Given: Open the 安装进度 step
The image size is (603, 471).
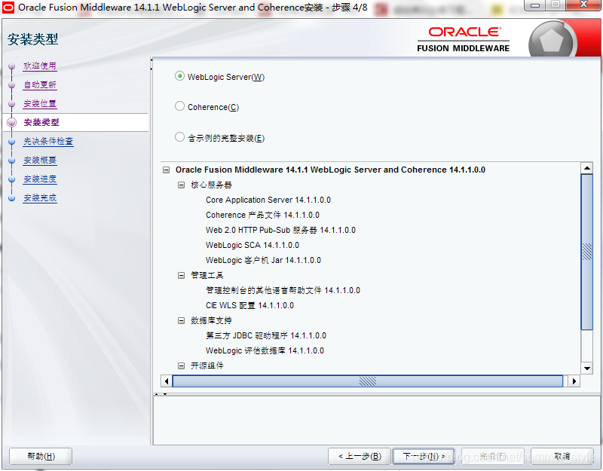Looking at the screenshot, I should [40, 179].
